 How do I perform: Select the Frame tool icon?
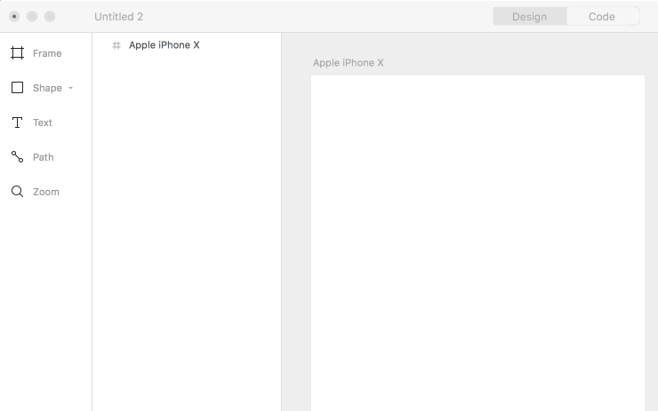point(17,53)
